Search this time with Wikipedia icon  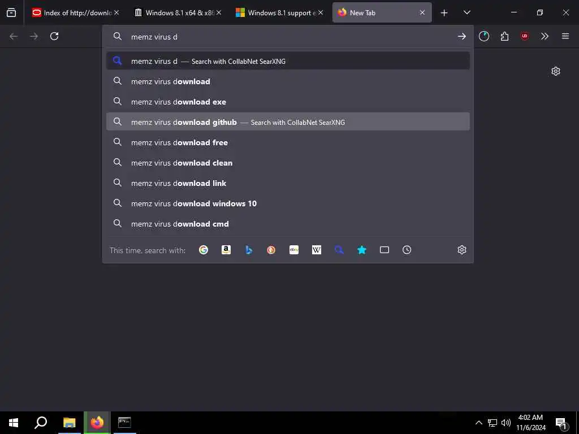coord(317,250)
